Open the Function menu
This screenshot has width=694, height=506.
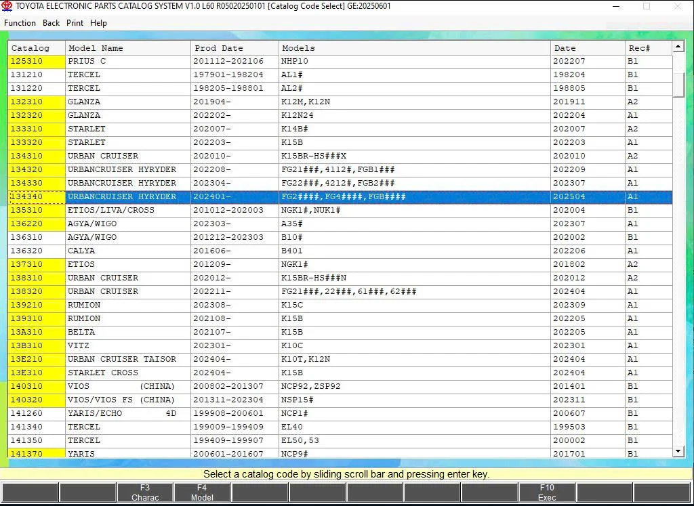(20, 23)
